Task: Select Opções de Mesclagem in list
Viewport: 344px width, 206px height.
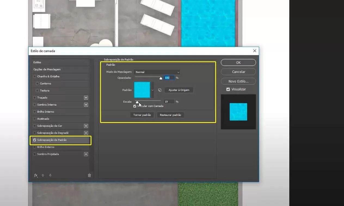Action: [47, 69]
